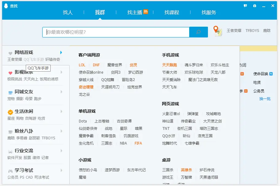Open the feedback speech bubble icon
Viewport: 280px width, 186px height.
pos(245,6)
